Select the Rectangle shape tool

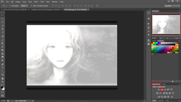[x=3, y=75]
